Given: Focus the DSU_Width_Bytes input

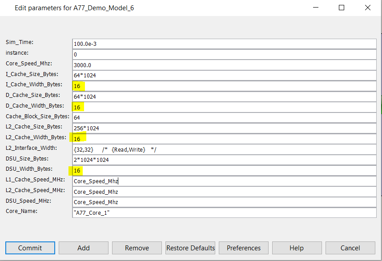Looking at the screenshot, I should tap(225, 171).
